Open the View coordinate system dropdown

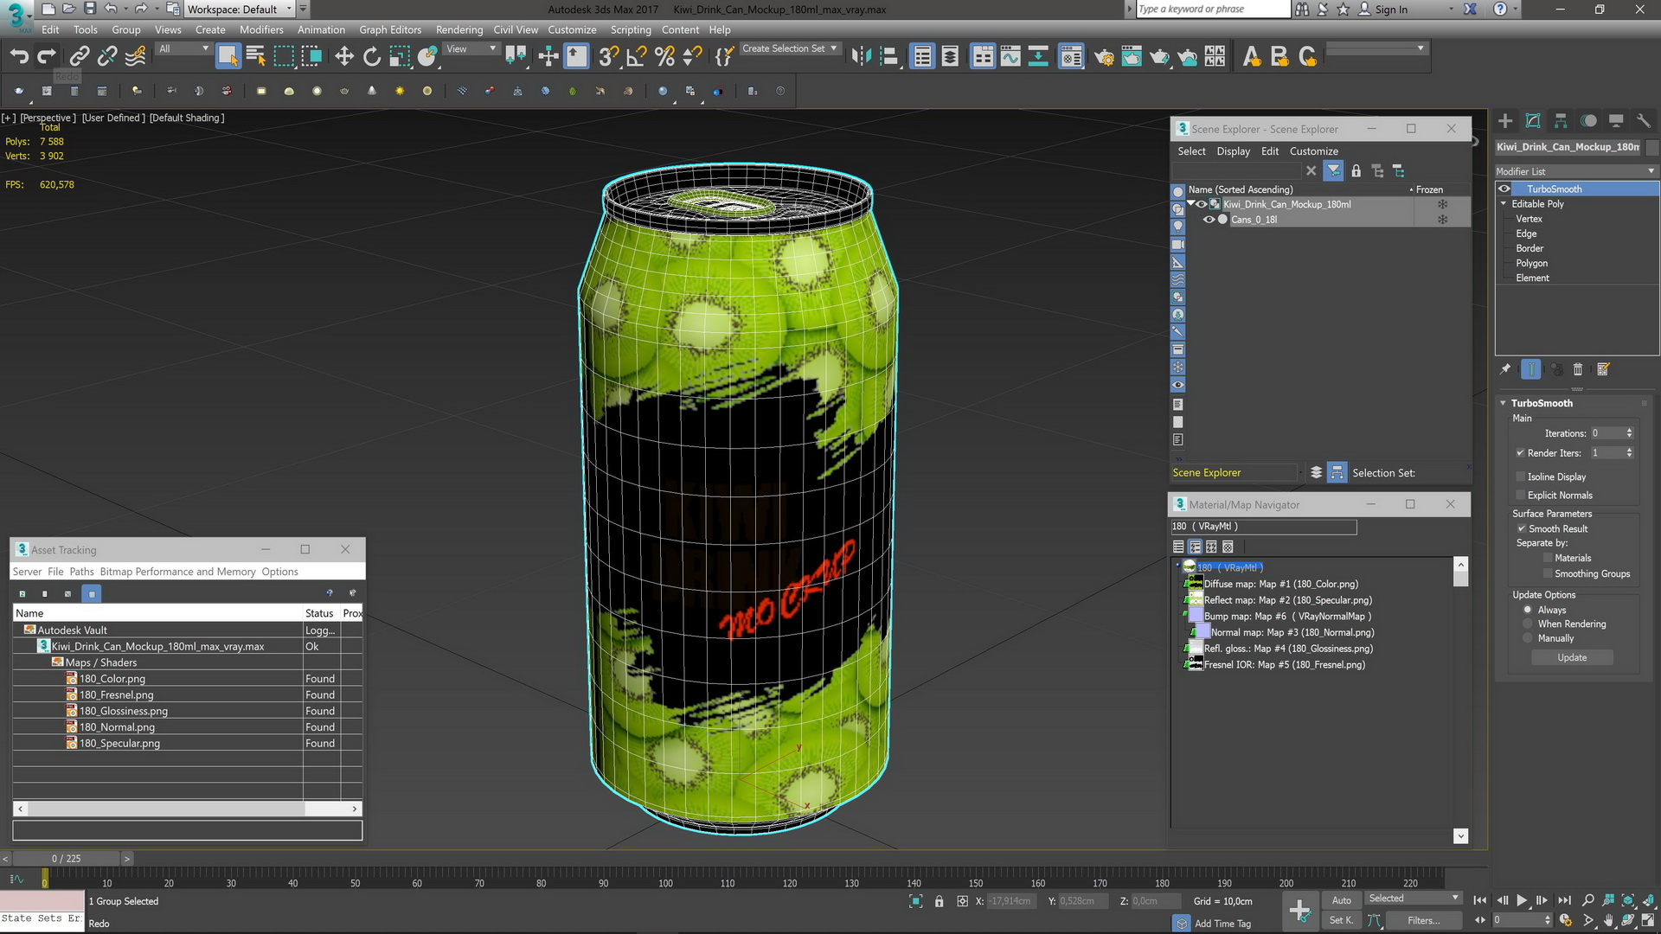pyautogui.click(x=470, y=48)
